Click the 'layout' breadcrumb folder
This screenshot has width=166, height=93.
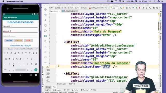click(84, 8)
